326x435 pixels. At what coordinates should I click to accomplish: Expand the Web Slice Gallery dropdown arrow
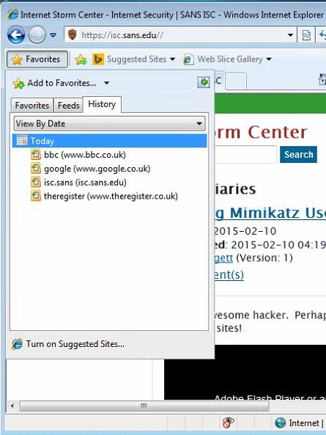(x=269, y=59)
